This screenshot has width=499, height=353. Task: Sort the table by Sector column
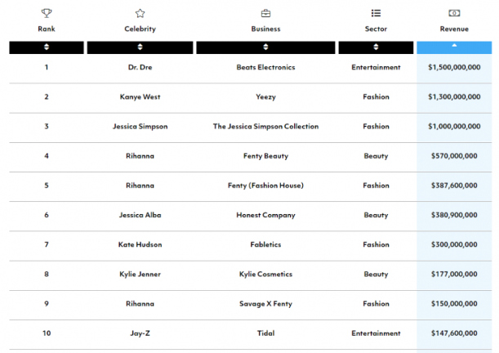[376, 47]
